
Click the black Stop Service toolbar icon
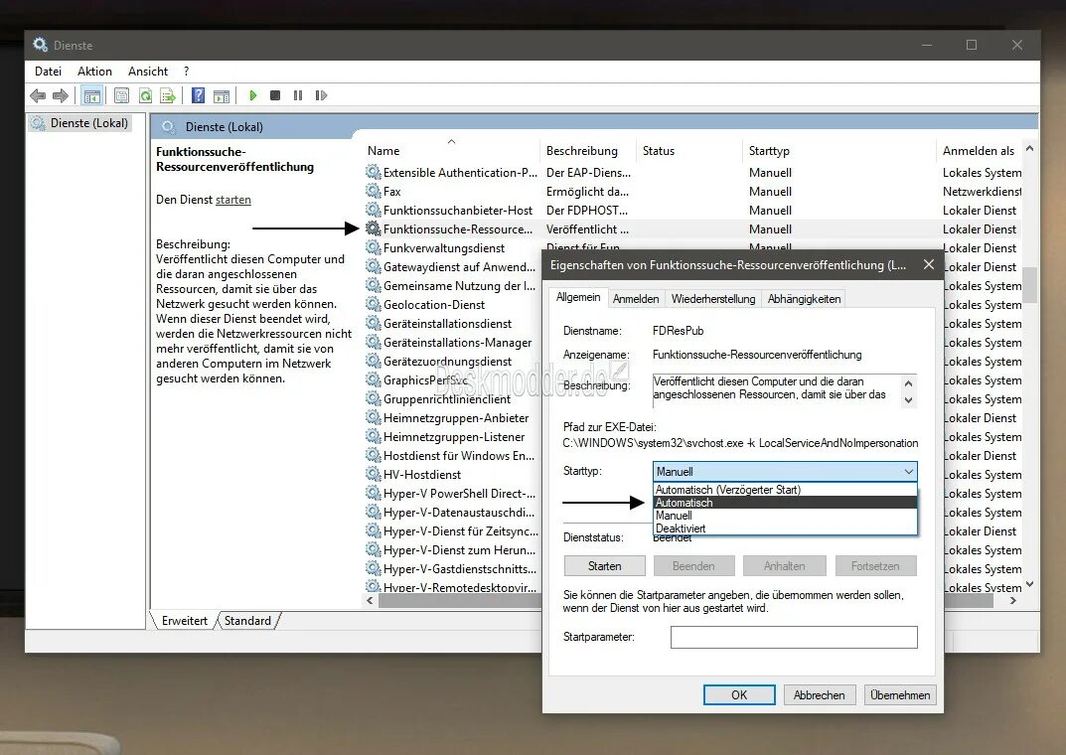[275, 94]
